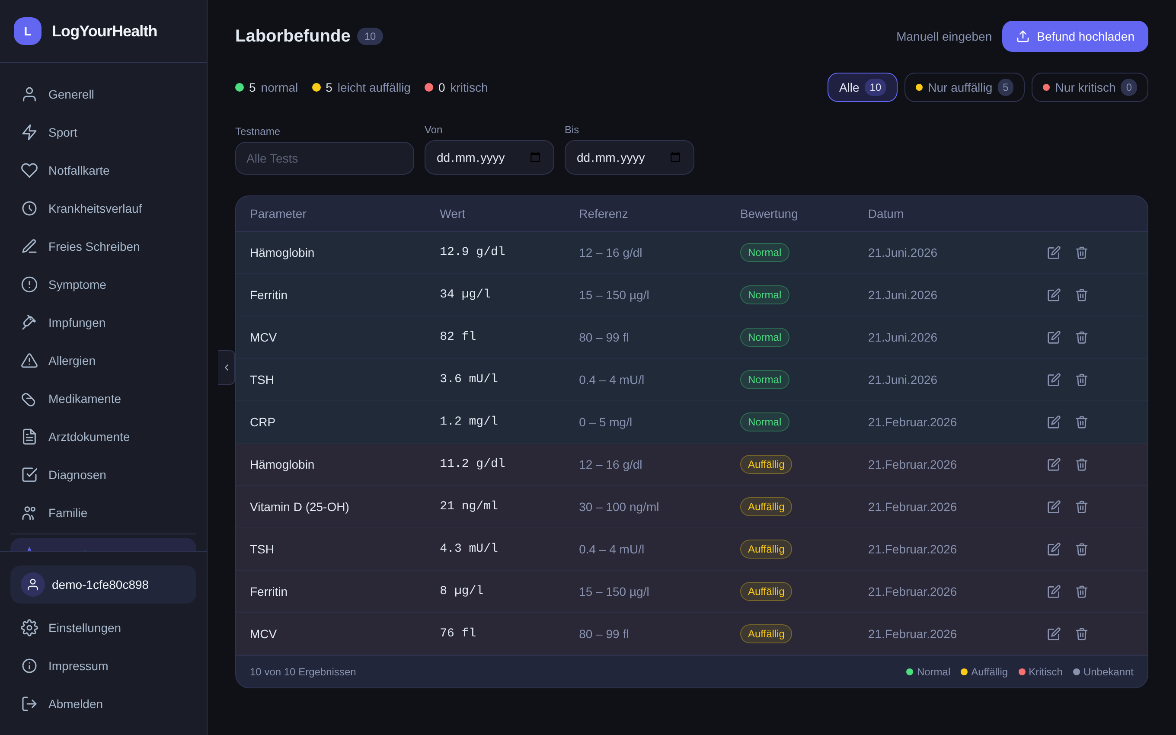This screenshot has height=735, width=1176.
Task: Edit the TSH 4.3 mU/l entry
Action: [1054, 549]
